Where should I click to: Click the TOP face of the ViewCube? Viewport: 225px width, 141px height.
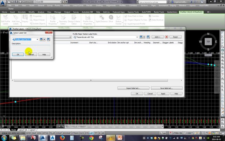208,42
